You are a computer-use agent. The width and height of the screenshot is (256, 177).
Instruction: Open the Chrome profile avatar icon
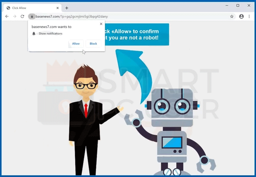[241, 17]
